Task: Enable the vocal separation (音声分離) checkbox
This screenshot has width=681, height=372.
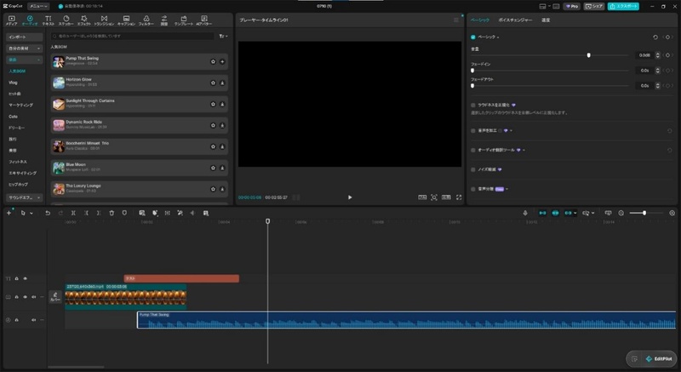Action: point(473,189)
